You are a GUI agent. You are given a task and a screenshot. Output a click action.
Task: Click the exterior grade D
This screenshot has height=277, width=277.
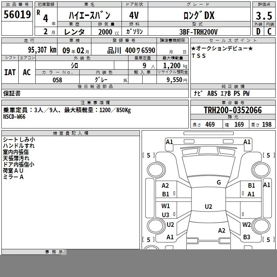click(x=258, y=32)
